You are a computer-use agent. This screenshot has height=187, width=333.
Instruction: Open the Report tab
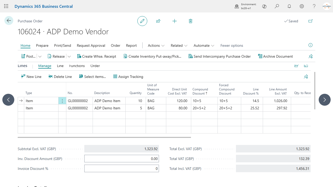(x=131, y=45)
